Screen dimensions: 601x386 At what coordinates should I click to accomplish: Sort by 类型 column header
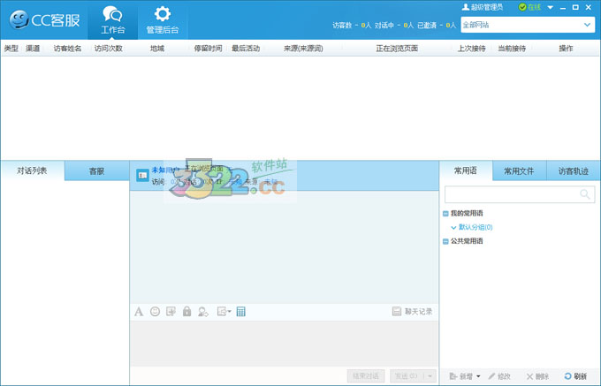click(11, 49)
